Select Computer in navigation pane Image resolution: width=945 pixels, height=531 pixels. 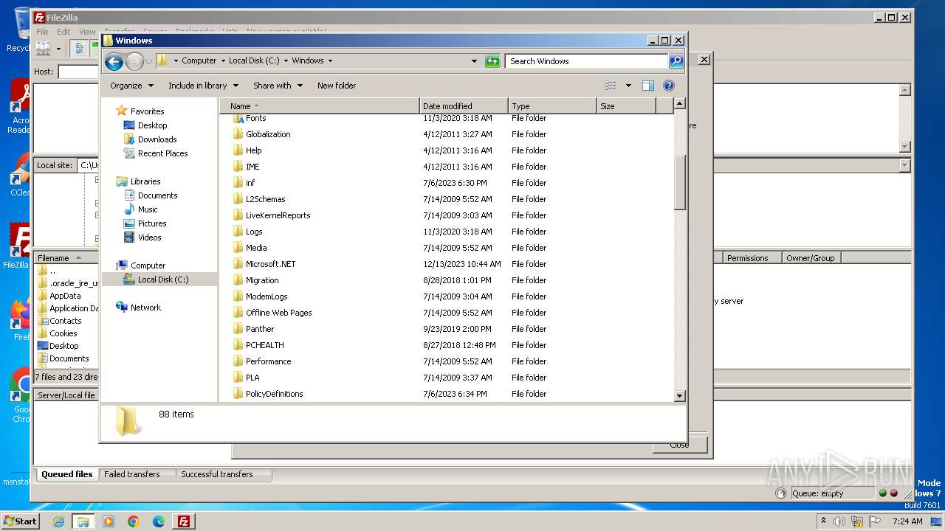click(x=148, y=265)
